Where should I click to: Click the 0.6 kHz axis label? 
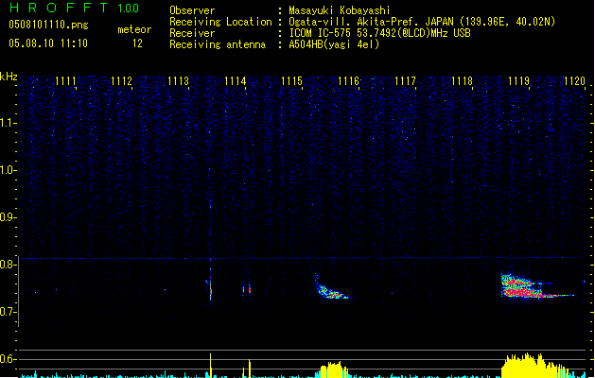(9, 359)
